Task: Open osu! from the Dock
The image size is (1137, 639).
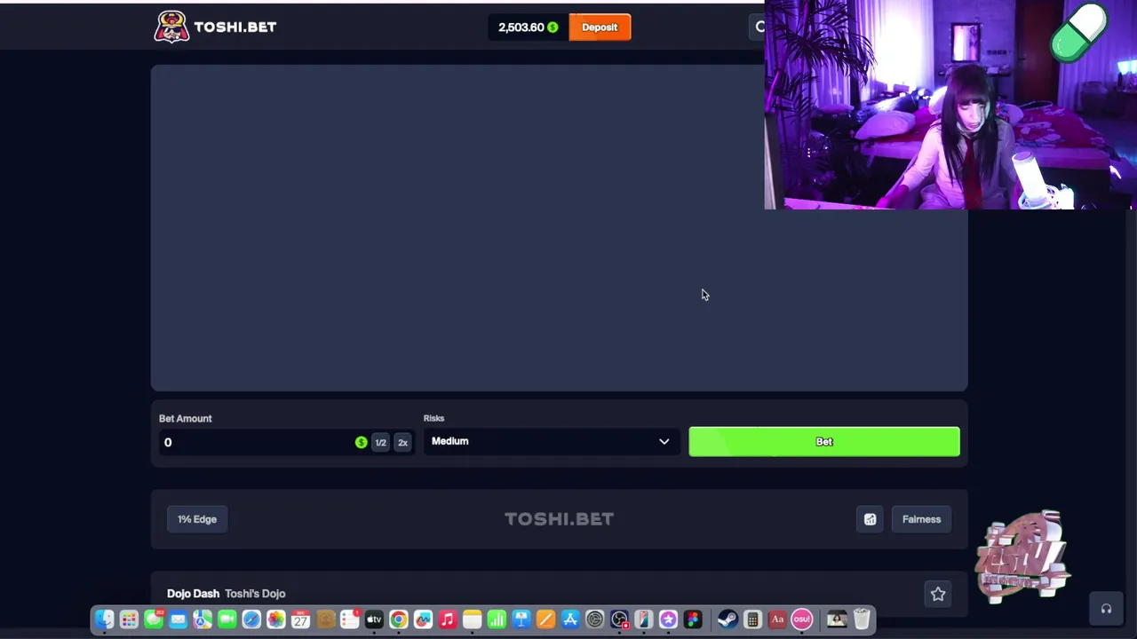Action: 801,619
